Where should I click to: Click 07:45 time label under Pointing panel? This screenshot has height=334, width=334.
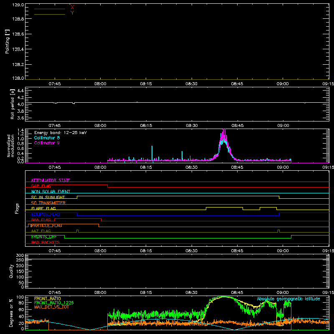click(x=55, y=84)
